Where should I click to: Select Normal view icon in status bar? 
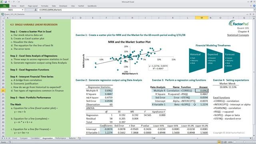pyautogui.click(x=219, y=142)
